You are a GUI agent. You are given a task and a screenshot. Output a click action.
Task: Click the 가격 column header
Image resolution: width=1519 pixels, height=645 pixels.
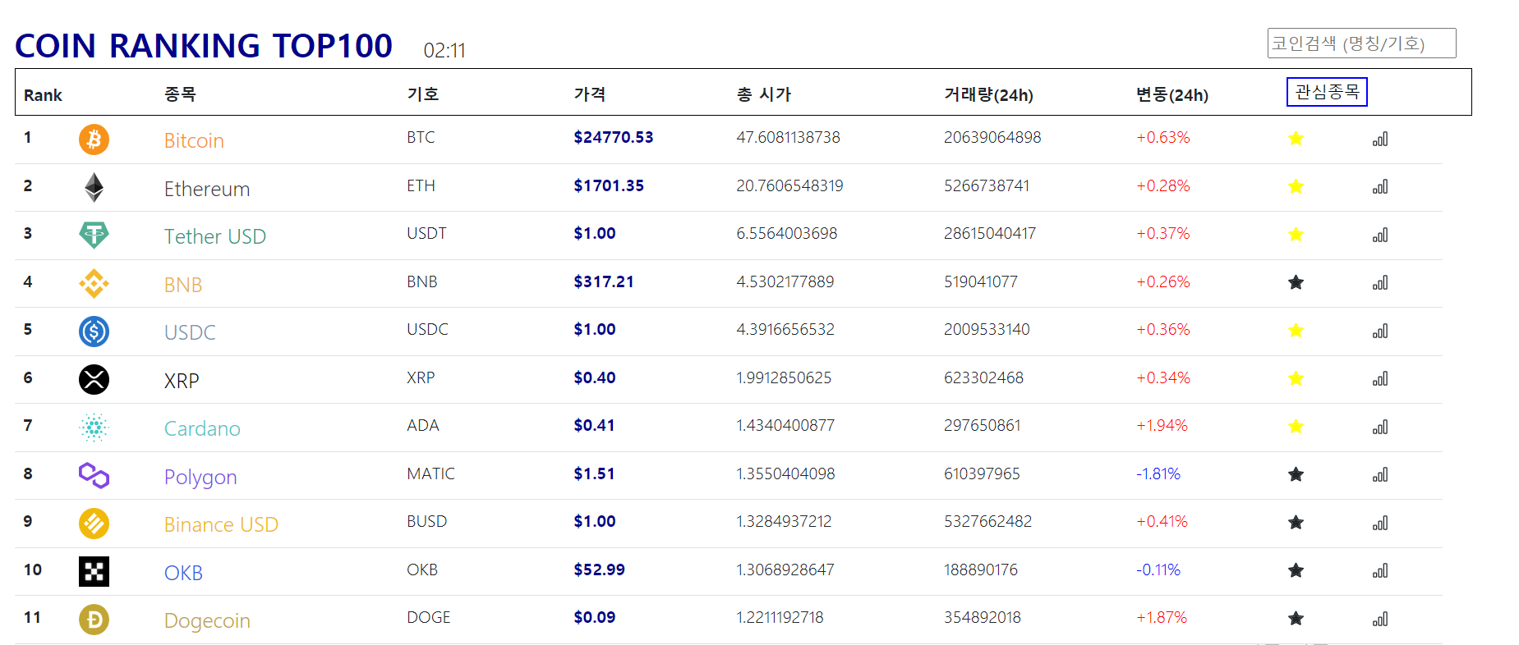(590, 94)
